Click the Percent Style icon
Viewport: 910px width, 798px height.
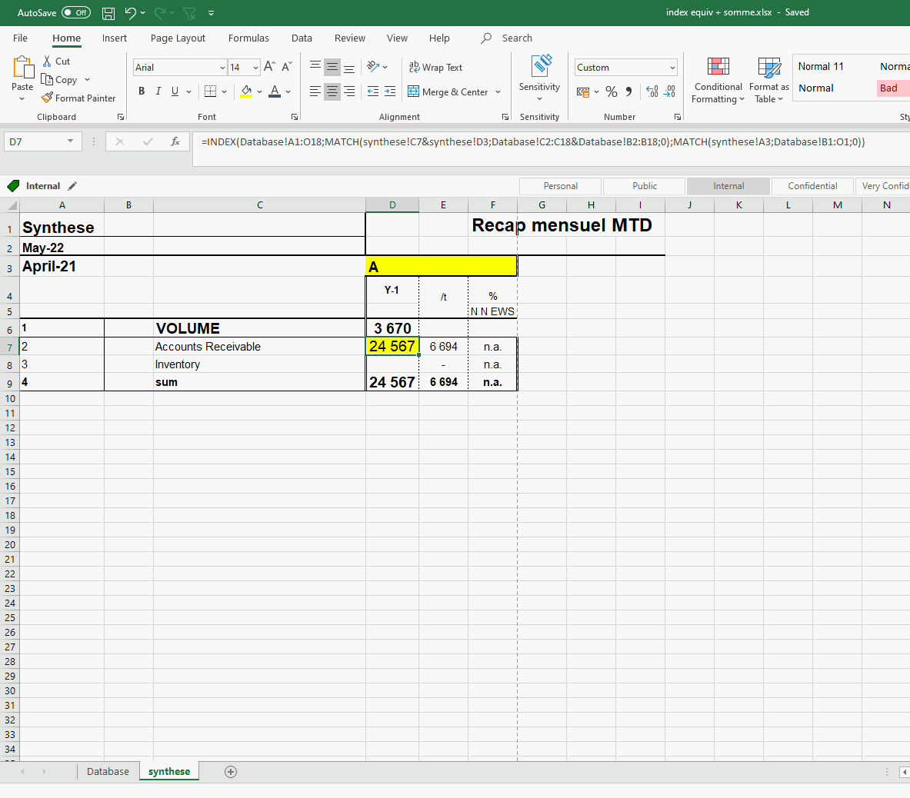[x=612, y=91]
